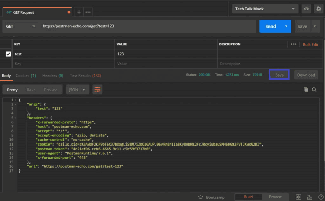Collapse the args object fold arrow
The height and width of the screenshot is (201, 325).
(15, 104)
